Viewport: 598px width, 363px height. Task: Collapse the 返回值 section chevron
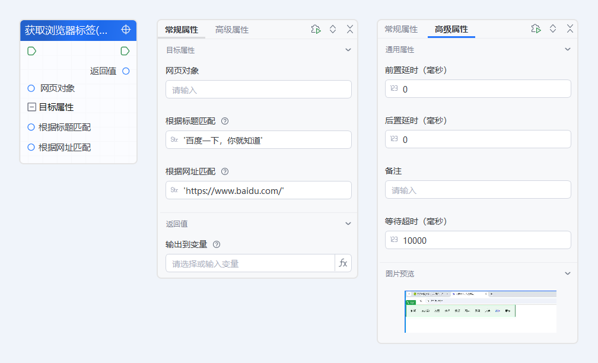[348, 224]
